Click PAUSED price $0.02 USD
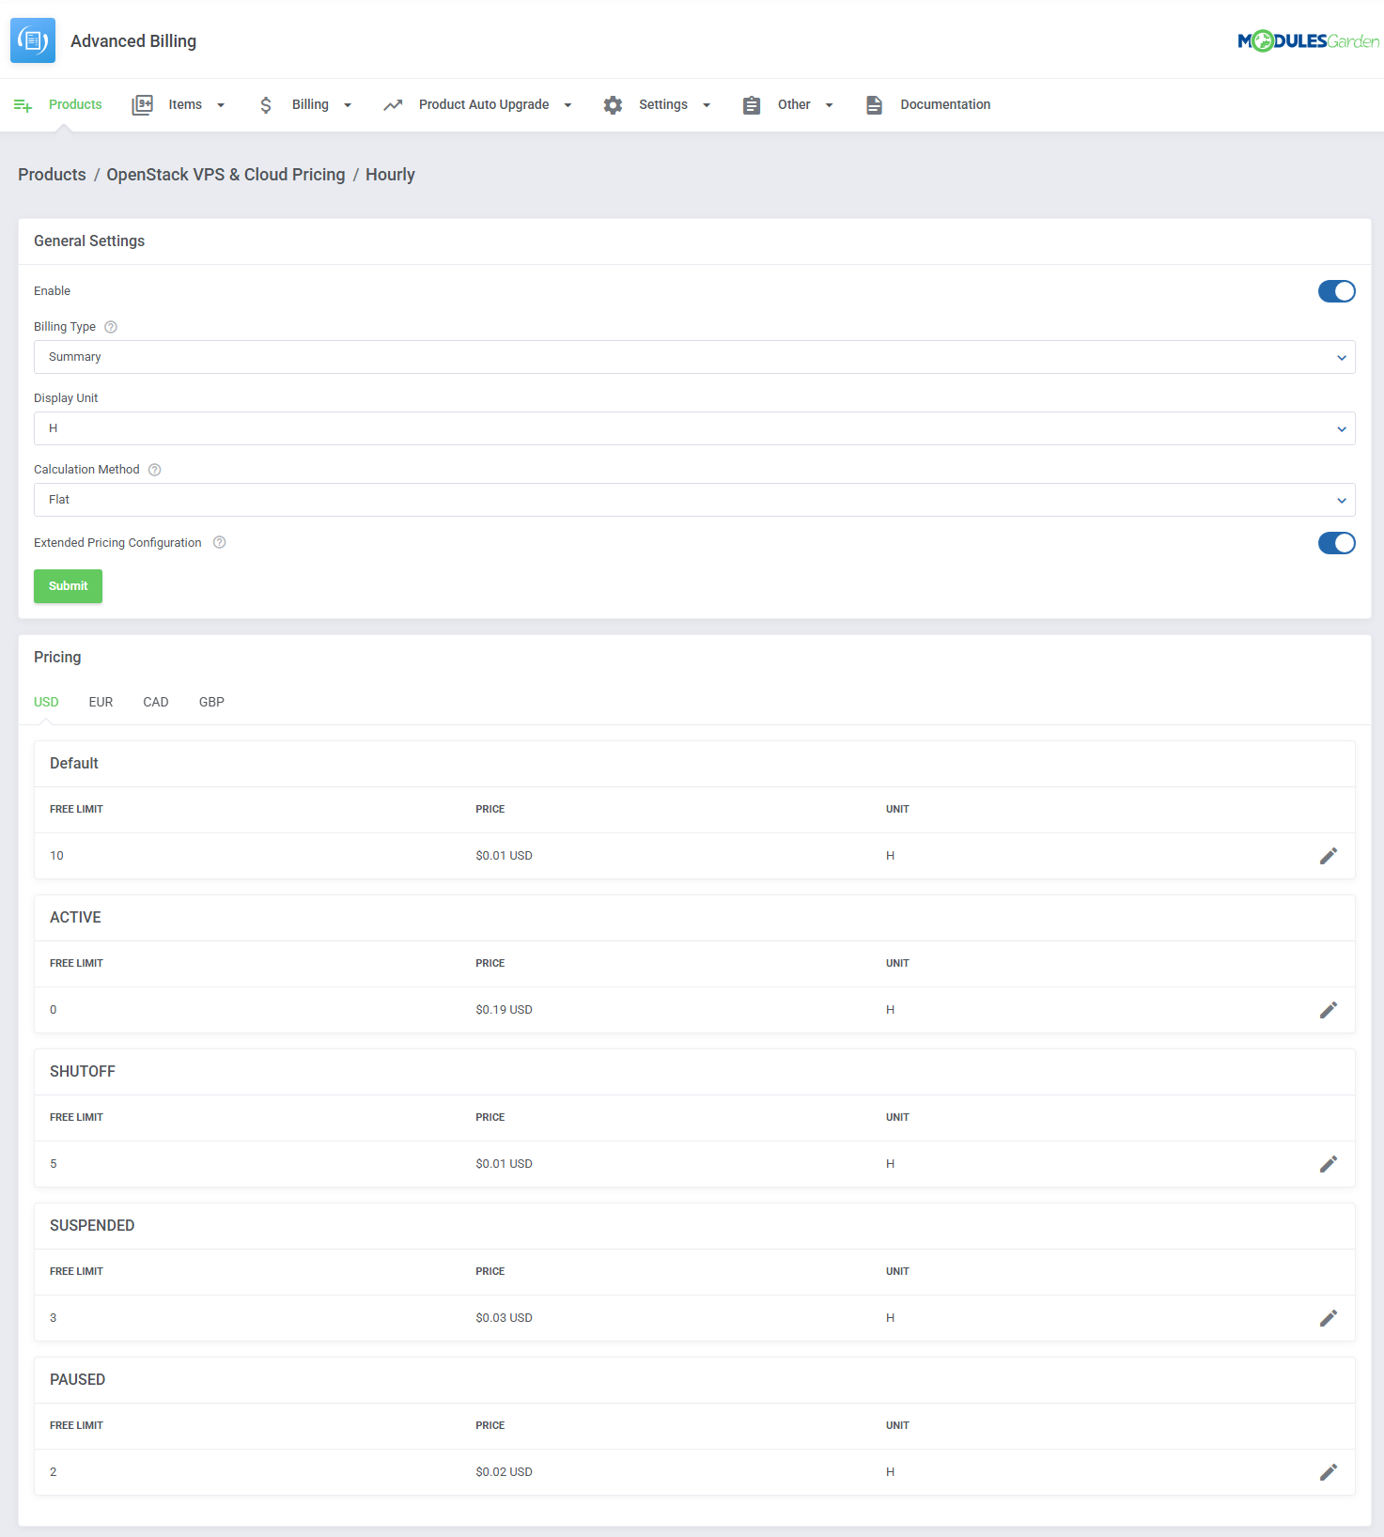 (504, 1472)
